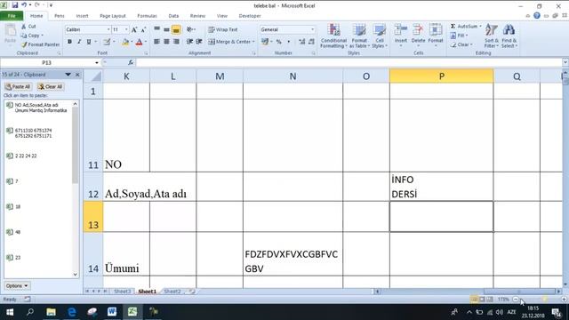Open the General number format dropdown

point(312,29)
